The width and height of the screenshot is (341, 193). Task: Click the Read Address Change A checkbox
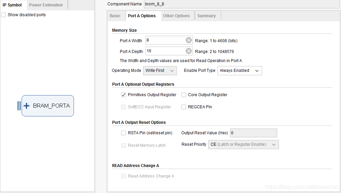click(x=124, y=176)
